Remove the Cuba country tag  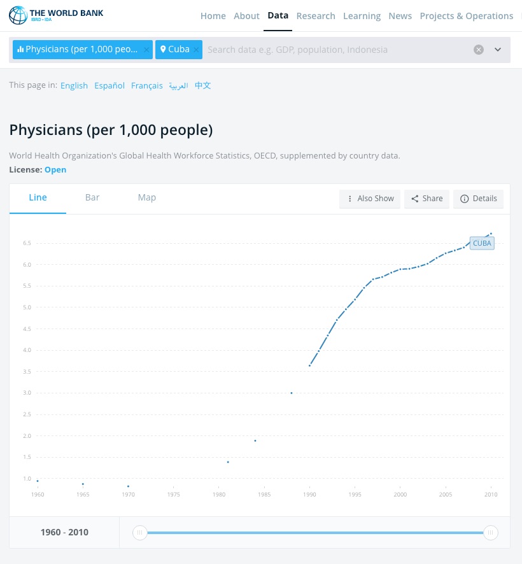tap(196, 50)
